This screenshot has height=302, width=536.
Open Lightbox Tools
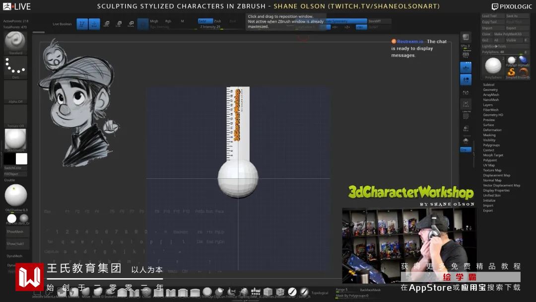[505, 46]
